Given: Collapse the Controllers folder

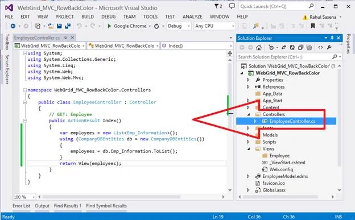Looking at the screenshot, I should coord(249,114).
